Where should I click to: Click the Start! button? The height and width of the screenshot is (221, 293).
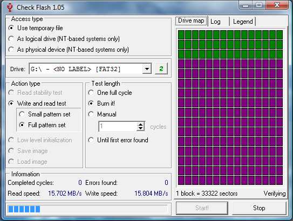[202, 208]
